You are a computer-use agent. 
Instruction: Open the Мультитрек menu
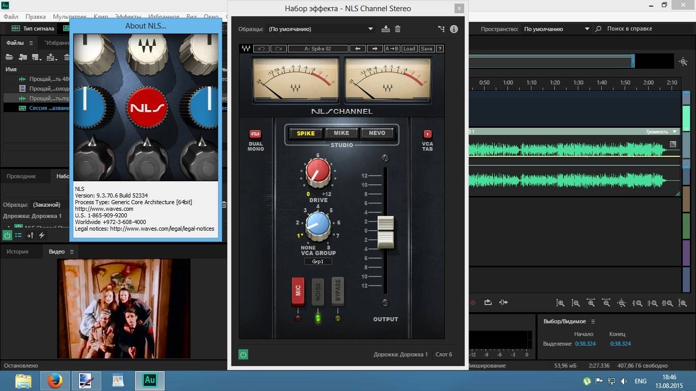[x=70, y=17]
